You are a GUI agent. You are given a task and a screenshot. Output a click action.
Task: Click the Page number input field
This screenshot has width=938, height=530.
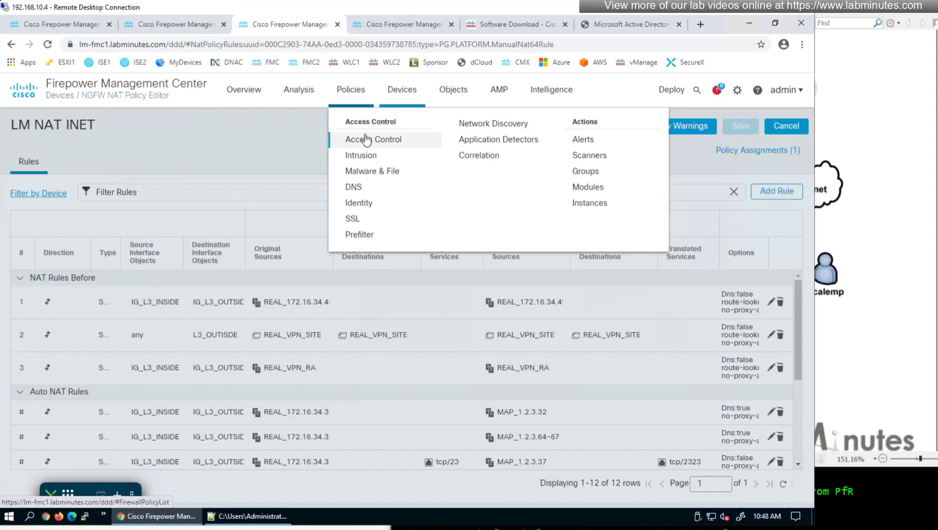pos(710,484)
